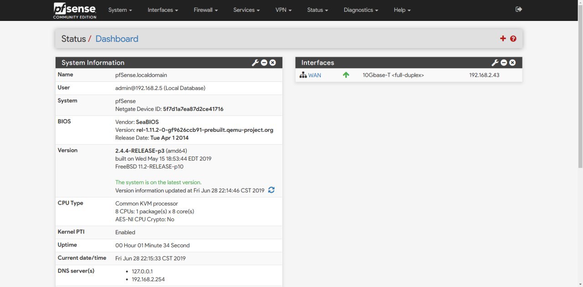Click the WAN network interface icon

point(303,75)
